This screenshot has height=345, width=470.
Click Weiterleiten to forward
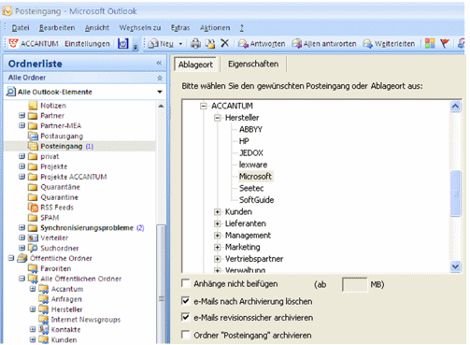pyautogui.click(x=389, y=44)
